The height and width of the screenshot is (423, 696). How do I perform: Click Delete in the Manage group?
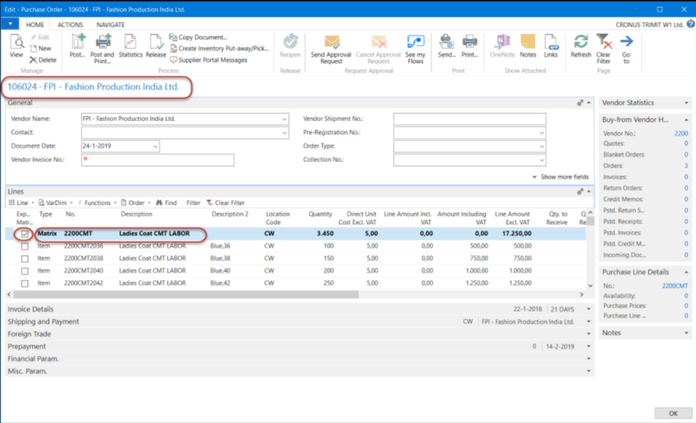(43, 60)
